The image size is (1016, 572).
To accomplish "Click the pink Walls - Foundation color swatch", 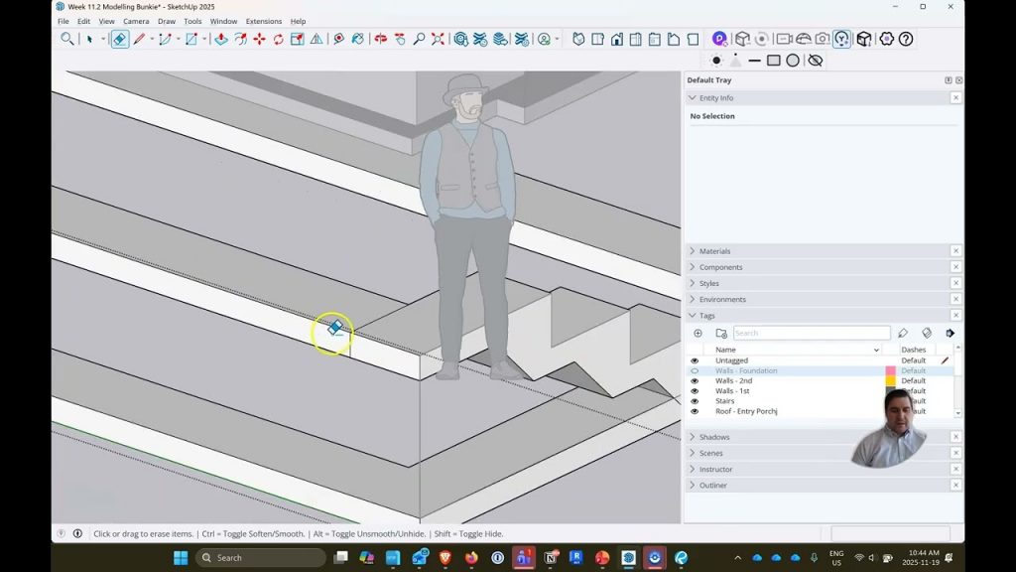I will click(x=890, y=371).
